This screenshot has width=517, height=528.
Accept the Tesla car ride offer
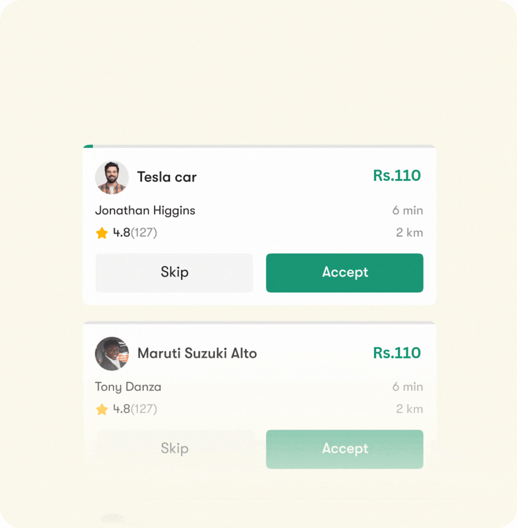click(344, 273)
